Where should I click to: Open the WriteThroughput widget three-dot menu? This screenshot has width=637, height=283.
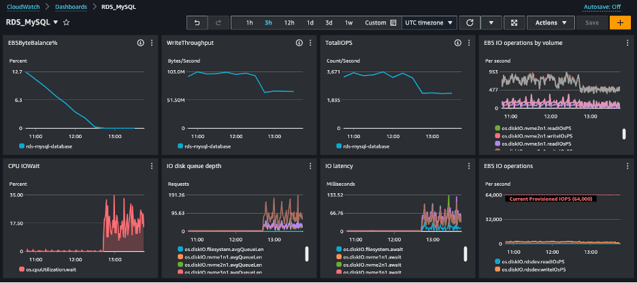coord(310,43)
